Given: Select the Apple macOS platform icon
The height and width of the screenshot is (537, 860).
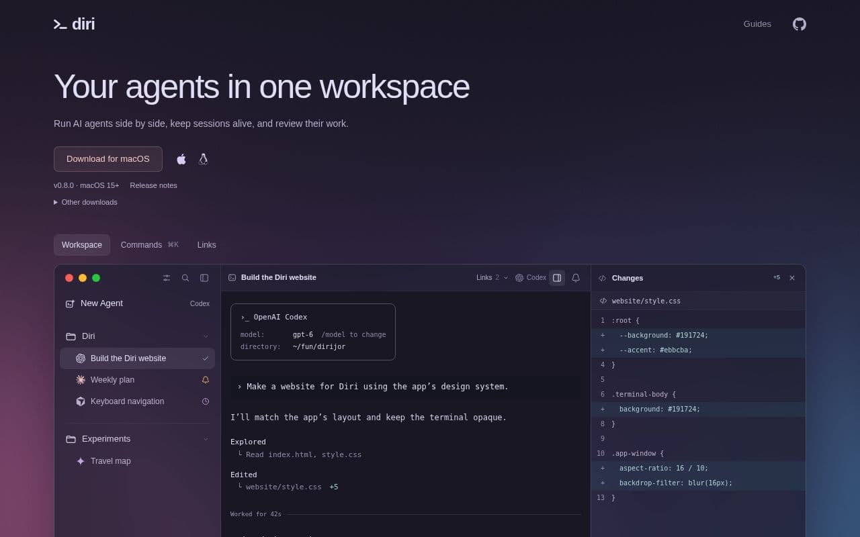Looking at the screenshot, I should pyautogui.click(x=181, y=159).
